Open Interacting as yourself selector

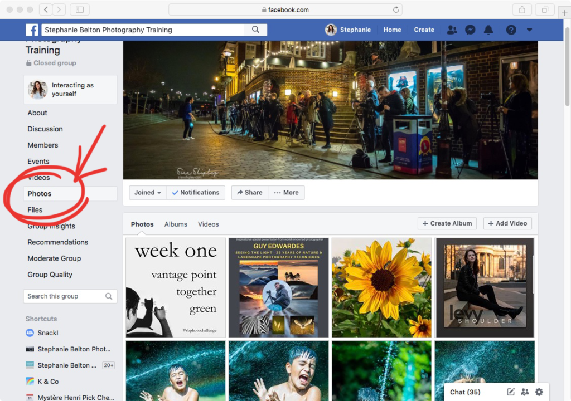[x=70, y=90]
